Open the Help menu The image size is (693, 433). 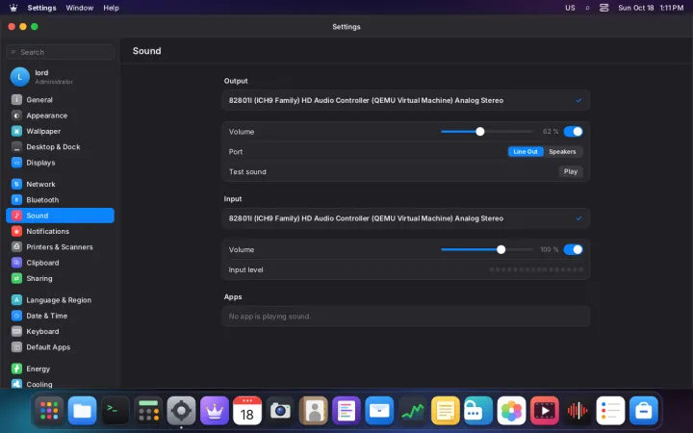111,8
